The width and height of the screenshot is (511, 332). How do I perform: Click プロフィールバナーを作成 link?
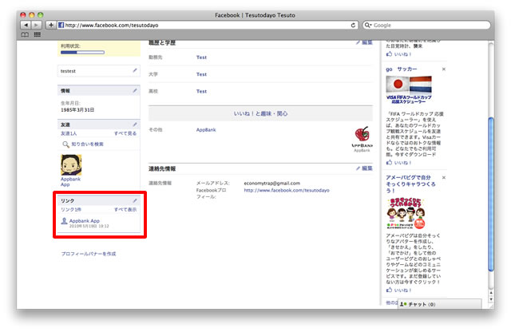(89, 254)
